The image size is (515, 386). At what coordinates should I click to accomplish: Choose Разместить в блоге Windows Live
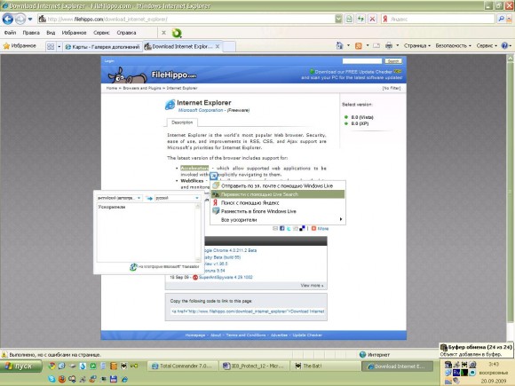pyautogui.click(x=278, y=211)
